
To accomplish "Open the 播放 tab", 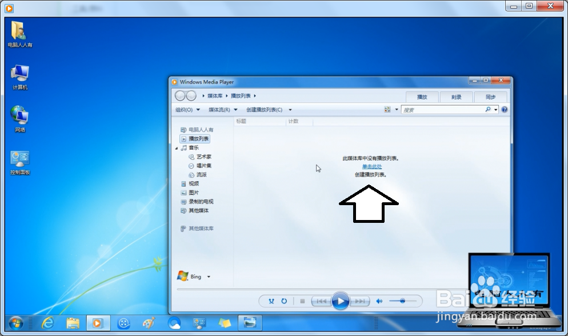I will tap(422, 97).
